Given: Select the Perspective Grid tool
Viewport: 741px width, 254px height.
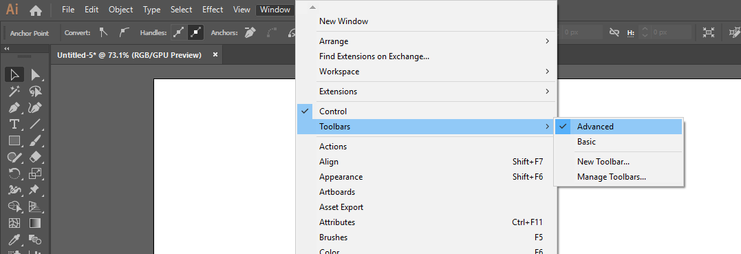Looking at the screenshot, I should [36, 207].
